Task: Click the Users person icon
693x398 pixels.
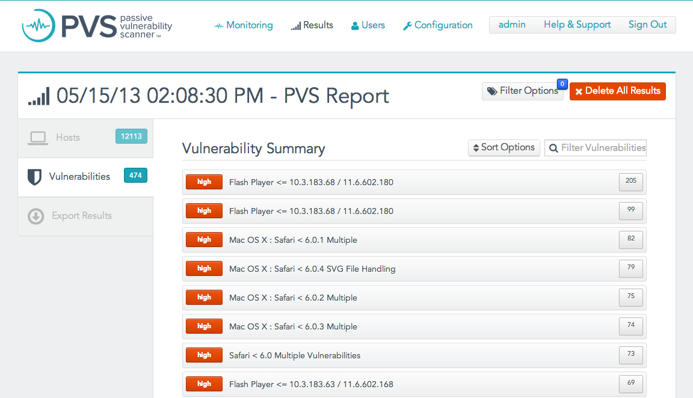Action: click(355, 26)
